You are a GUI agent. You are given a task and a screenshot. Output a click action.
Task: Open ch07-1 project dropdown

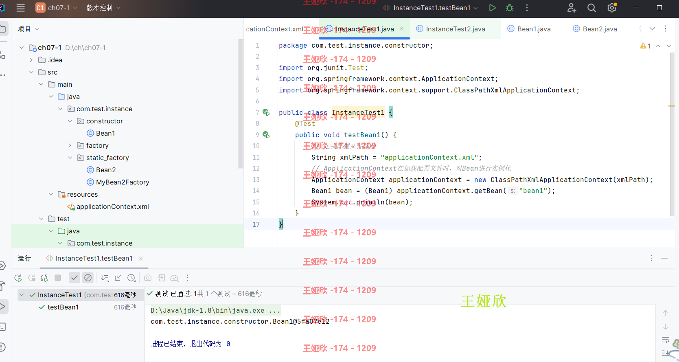coord(56,8)
